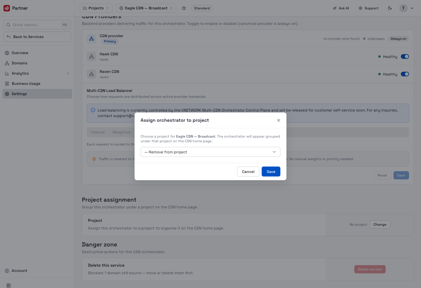Click the Unknown status text
The width and height of the screenshot is (421, 288).
pyautogui.click(x=376, y=39)
